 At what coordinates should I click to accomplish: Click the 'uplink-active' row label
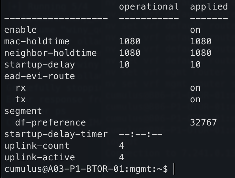click(x=39, y=157)
